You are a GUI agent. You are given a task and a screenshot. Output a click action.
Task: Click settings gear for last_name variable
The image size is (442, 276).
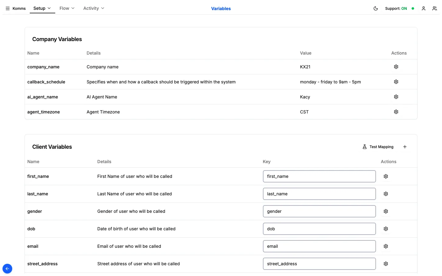click(x=386, y=194)
